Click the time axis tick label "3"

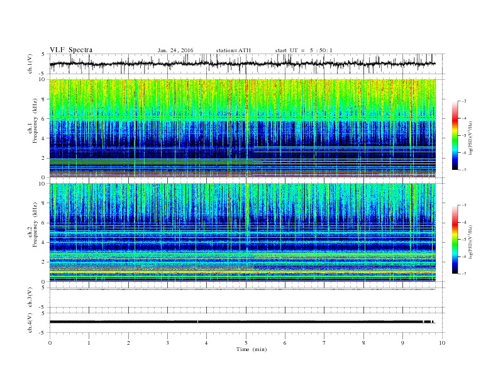(168, 343)
